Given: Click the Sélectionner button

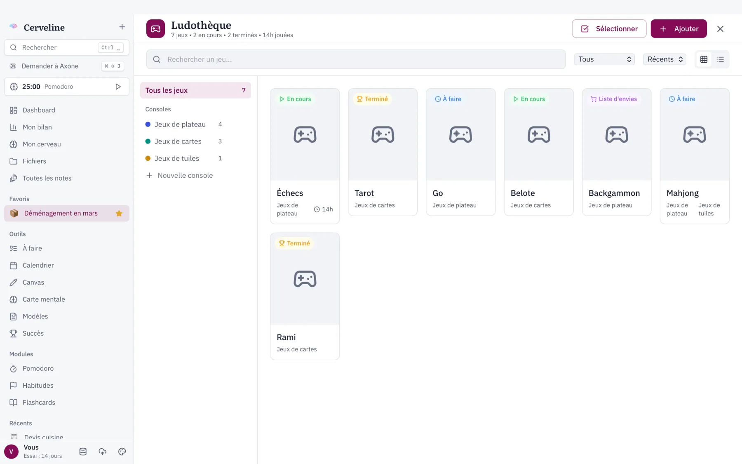Looking at the screenshot, I should pos(609,29).
